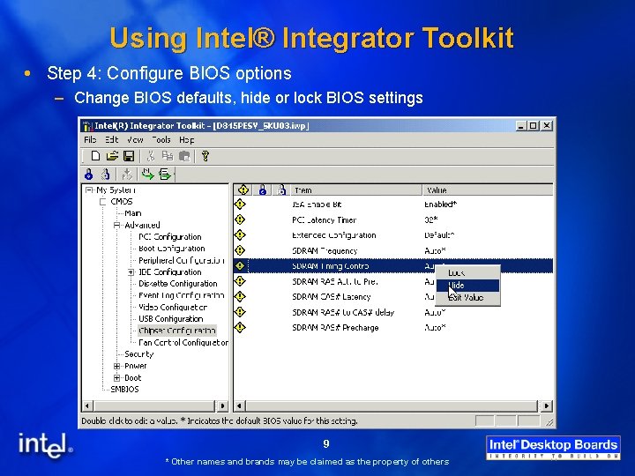Click the yellow diamond icon beside Extended Configuration

pyautogui.click(x=240, y=234)
